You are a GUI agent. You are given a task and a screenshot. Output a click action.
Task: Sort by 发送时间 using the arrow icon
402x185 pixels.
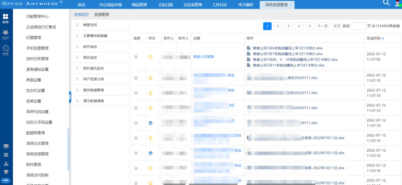point(383,38)
